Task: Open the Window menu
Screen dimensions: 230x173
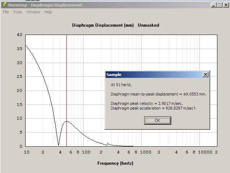Action: [33, 12]
